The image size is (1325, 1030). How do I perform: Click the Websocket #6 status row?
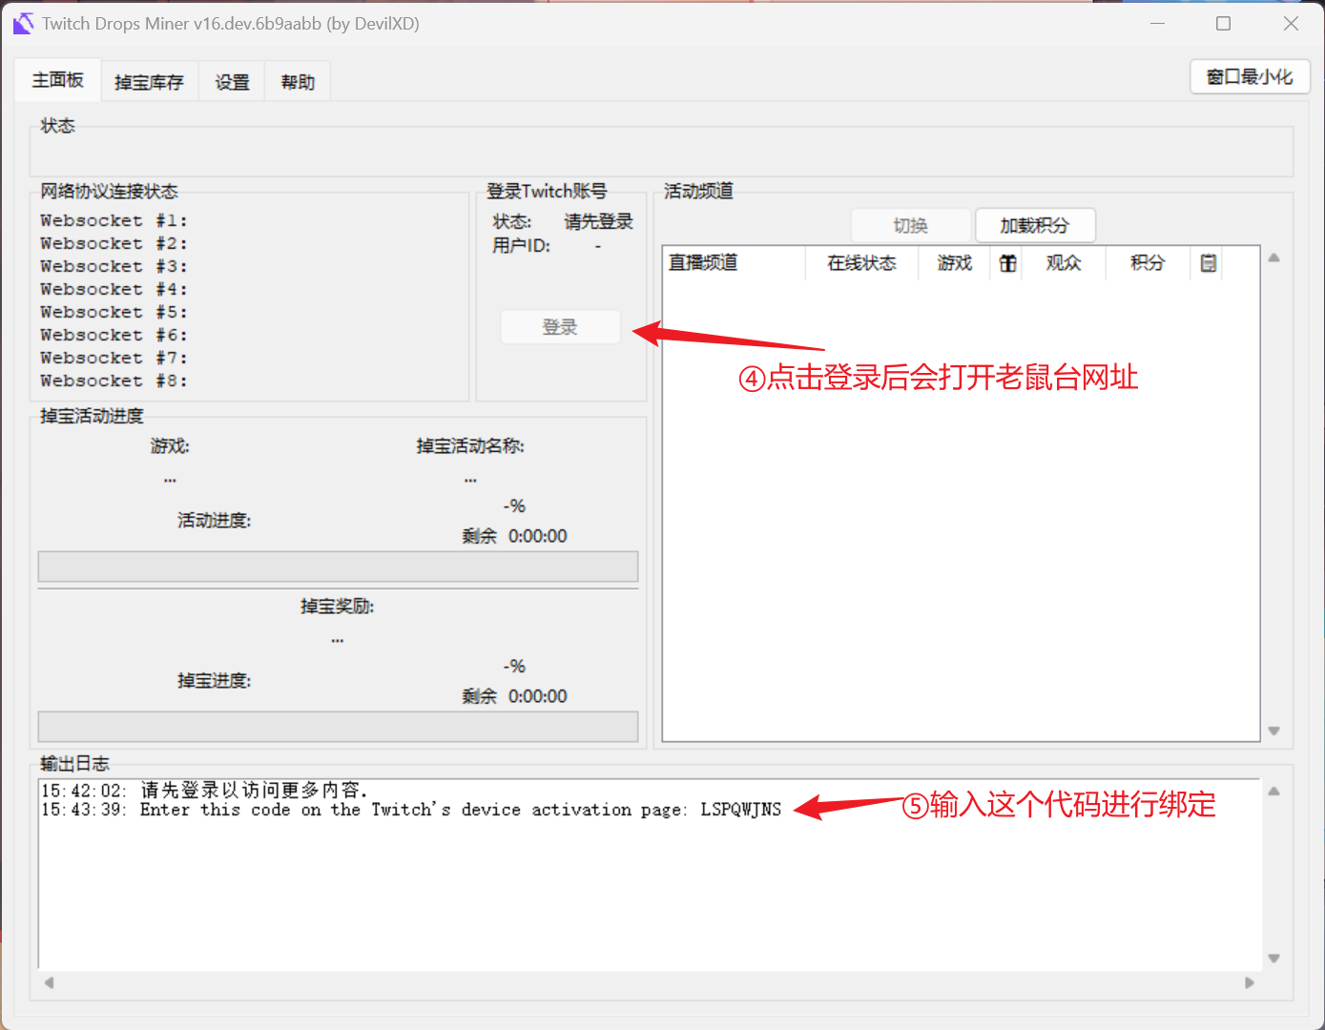pos(114,336)
